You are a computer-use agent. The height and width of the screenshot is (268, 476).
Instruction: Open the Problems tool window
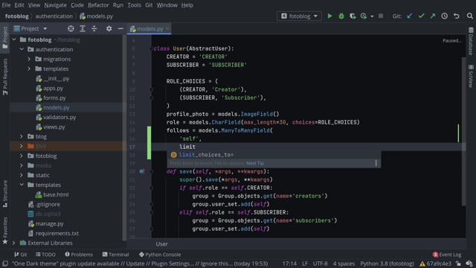[x=79, y=255]
